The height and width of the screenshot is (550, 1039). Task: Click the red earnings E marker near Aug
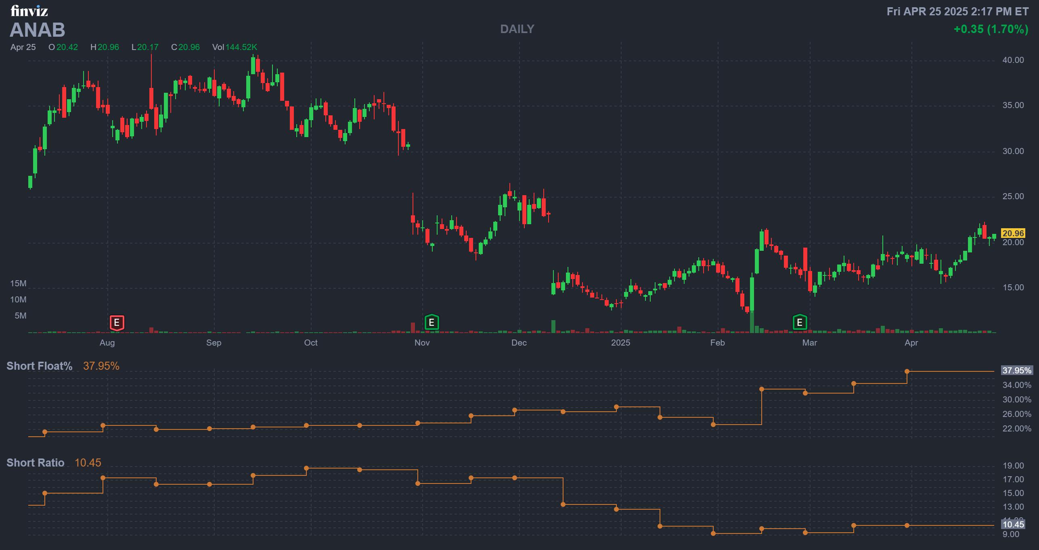tap(117, 323)
